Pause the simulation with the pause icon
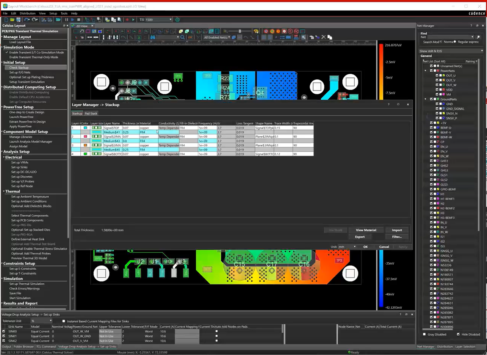This screenshot has height=355, width=487. [x=66, y=19]
